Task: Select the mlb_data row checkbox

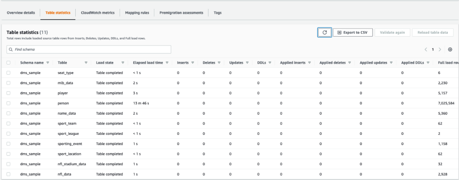Action: pyautogui.click(x=9, y=83)
